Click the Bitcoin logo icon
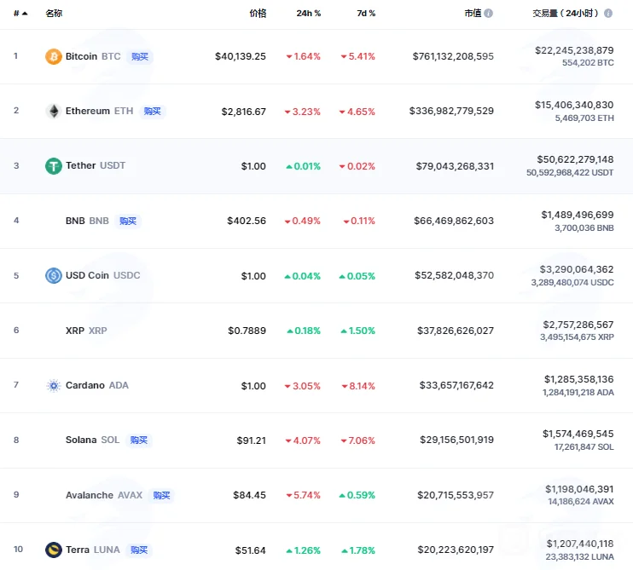The height and width of the screenshot is (570, 633). (53, 56)
